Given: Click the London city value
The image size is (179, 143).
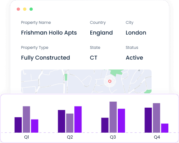Looking at the screenshot, I should pyautogui.click(x=136, y=33).
